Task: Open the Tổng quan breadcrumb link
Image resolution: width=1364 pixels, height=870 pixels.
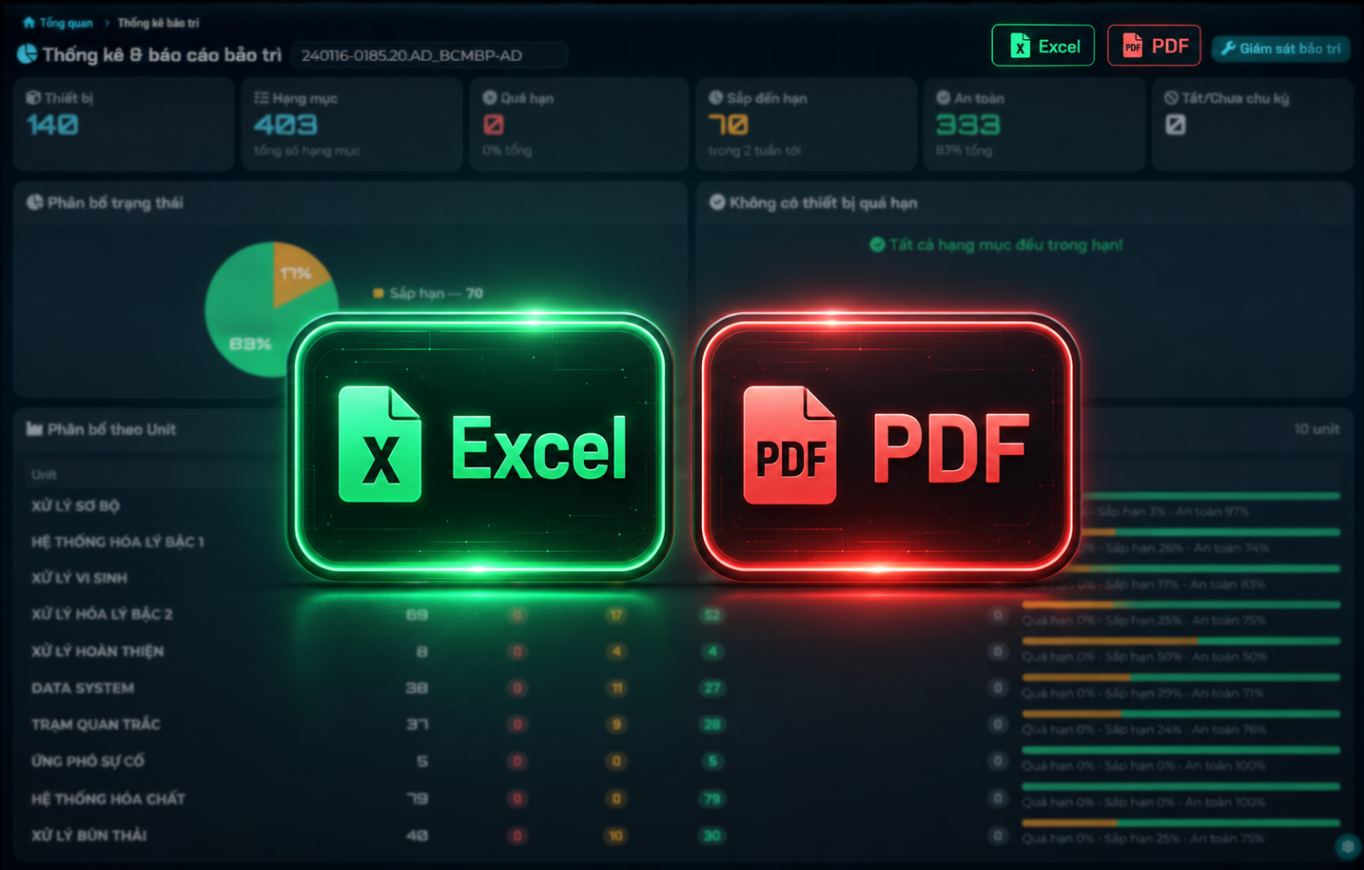Action: tap(65, 23)
